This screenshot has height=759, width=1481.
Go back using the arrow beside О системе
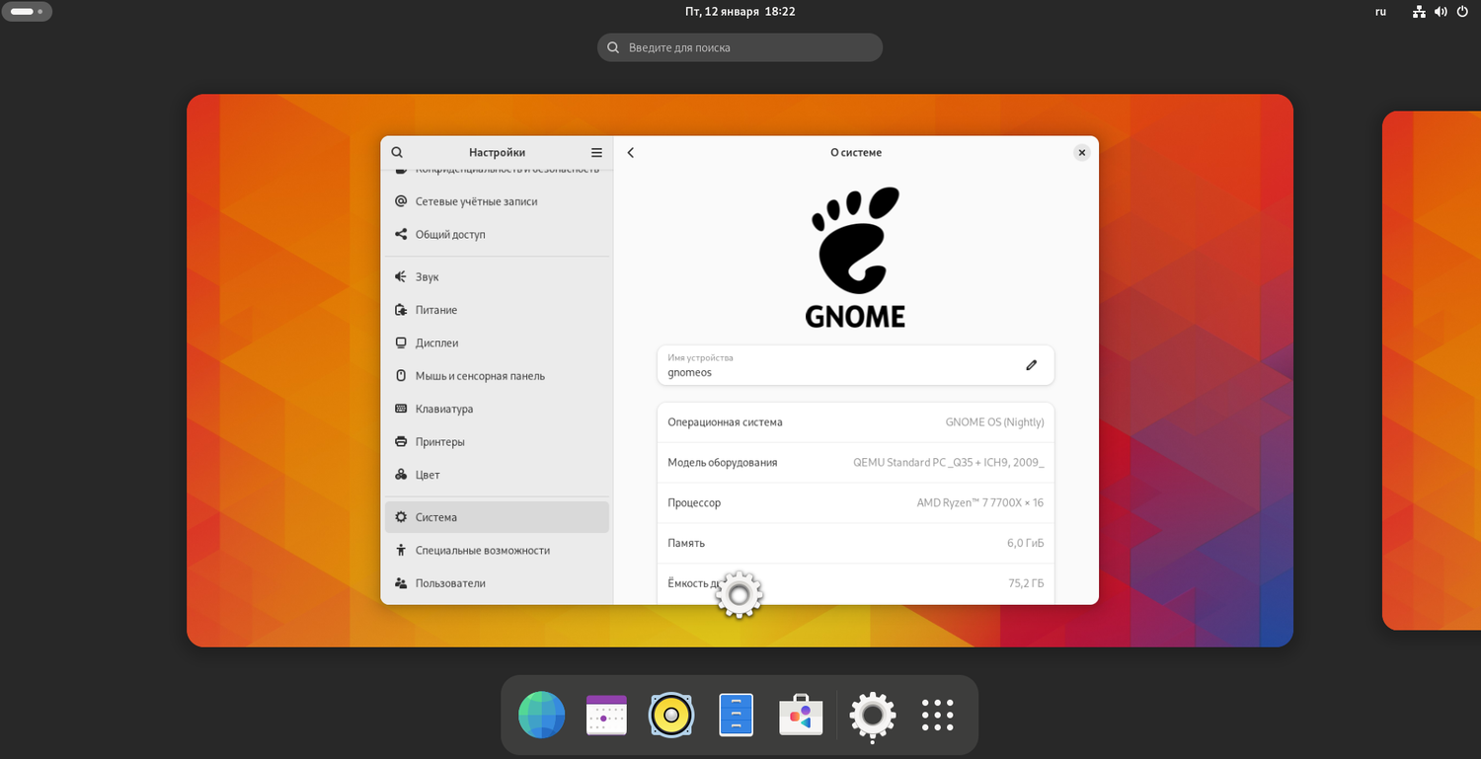631,153
